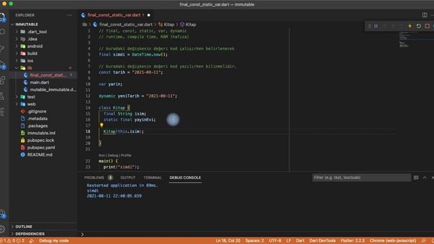The image size is (434, 244).
Task: Click the Filter input in debug console
Action: 361,178
